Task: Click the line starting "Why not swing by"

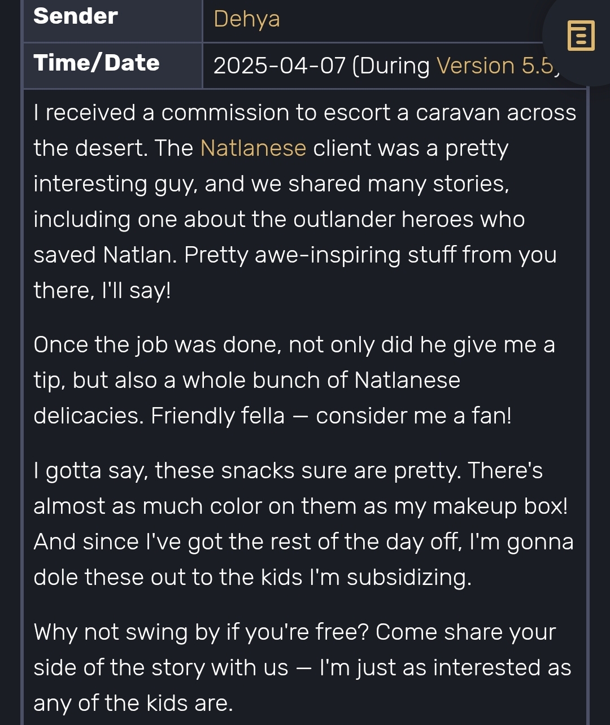Action: pyautogui.click(x=295, y=632)
